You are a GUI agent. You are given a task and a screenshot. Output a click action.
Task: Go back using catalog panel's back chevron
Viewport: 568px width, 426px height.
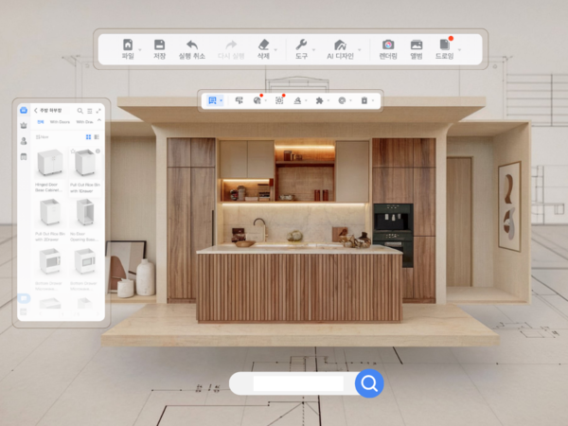[36, 111]
